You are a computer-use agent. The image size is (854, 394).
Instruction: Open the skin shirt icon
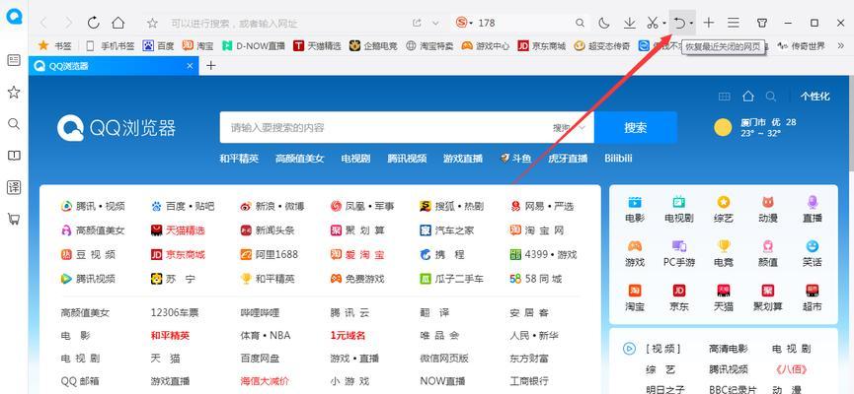click(x=762, y=23)
